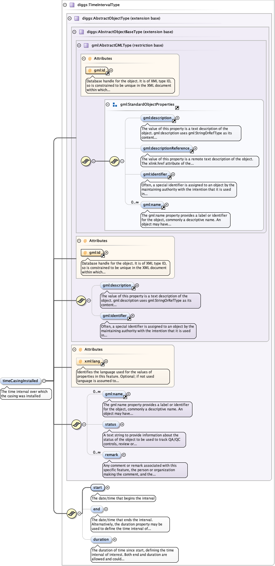Follow the link arrow on gml:StandardObjectProperties
The width and height of the screenshot is (275, 566).
point(177,108)
